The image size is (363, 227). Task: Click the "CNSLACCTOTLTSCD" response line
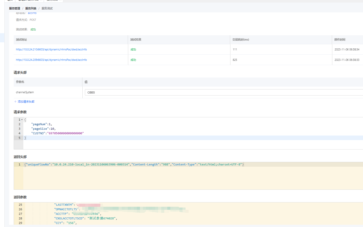point(86,218)
